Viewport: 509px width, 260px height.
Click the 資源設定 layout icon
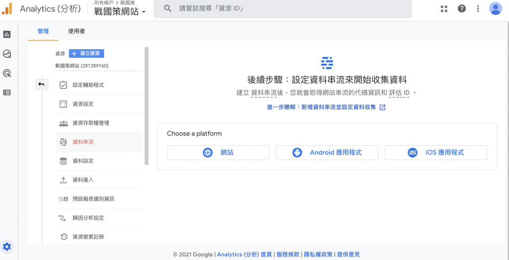[x=63, y=104]
